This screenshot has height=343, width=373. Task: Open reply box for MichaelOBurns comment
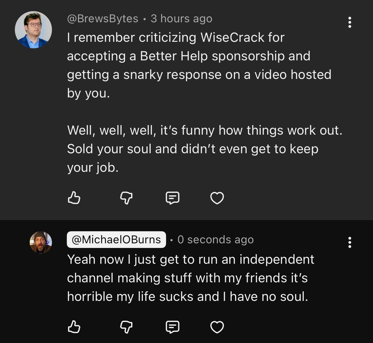click(x=172, y=327)
